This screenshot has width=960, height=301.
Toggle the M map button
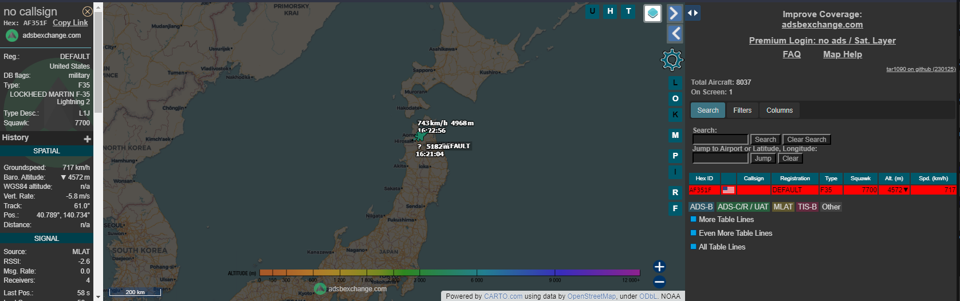(675, 136)
